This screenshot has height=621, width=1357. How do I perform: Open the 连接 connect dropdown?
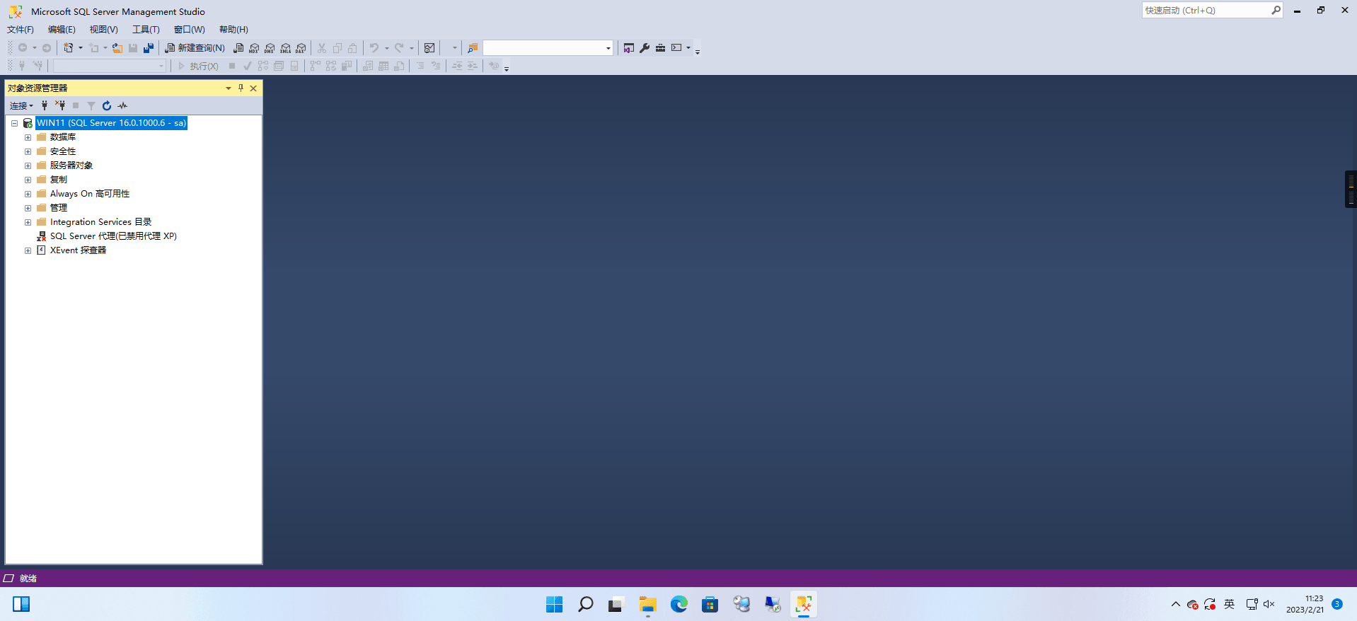click(21, 105)
